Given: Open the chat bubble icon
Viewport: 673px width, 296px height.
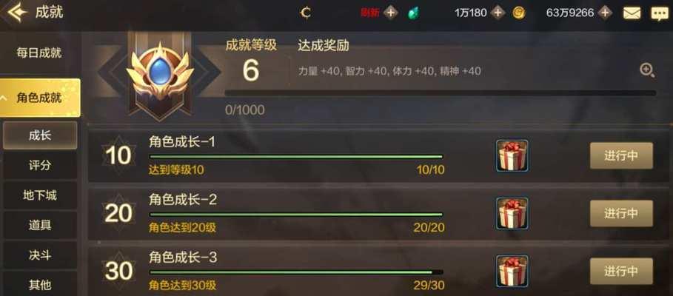Looking at the screenshot, I should pos(659,13).
